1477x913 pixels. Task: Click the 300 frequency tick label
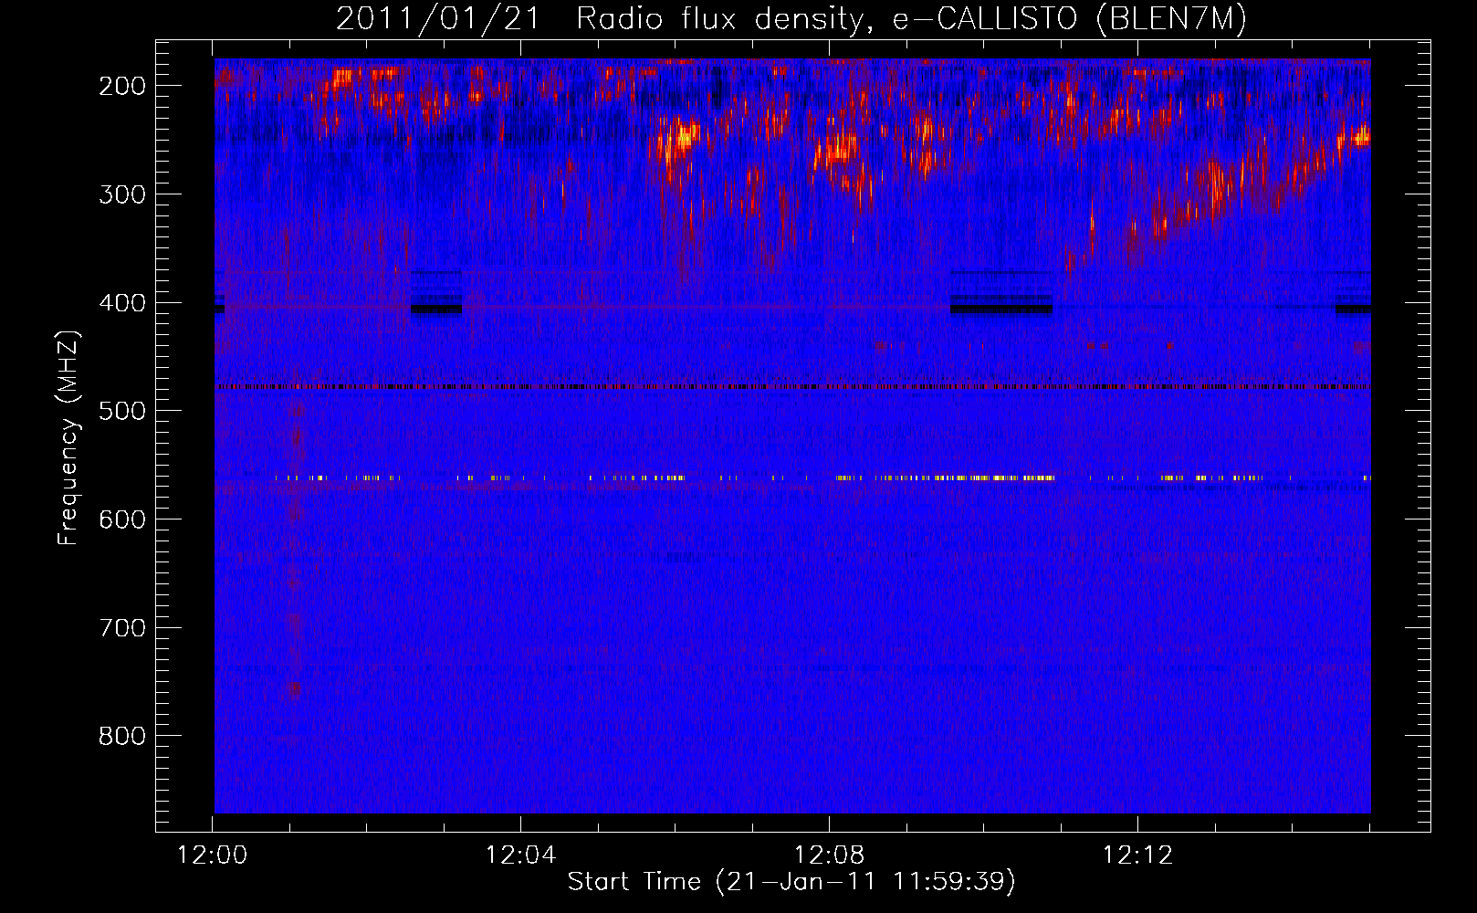coord(122,194)
